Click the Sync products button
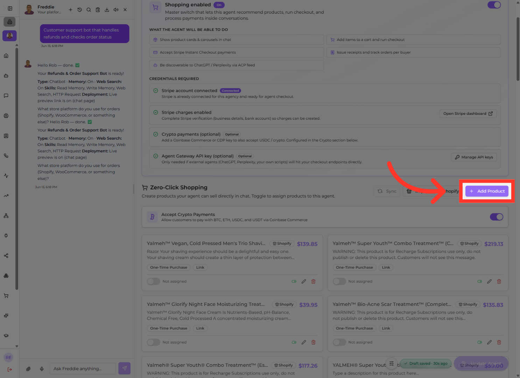Image resolution: width=520 pixels, height=378 pixels. 387,191
